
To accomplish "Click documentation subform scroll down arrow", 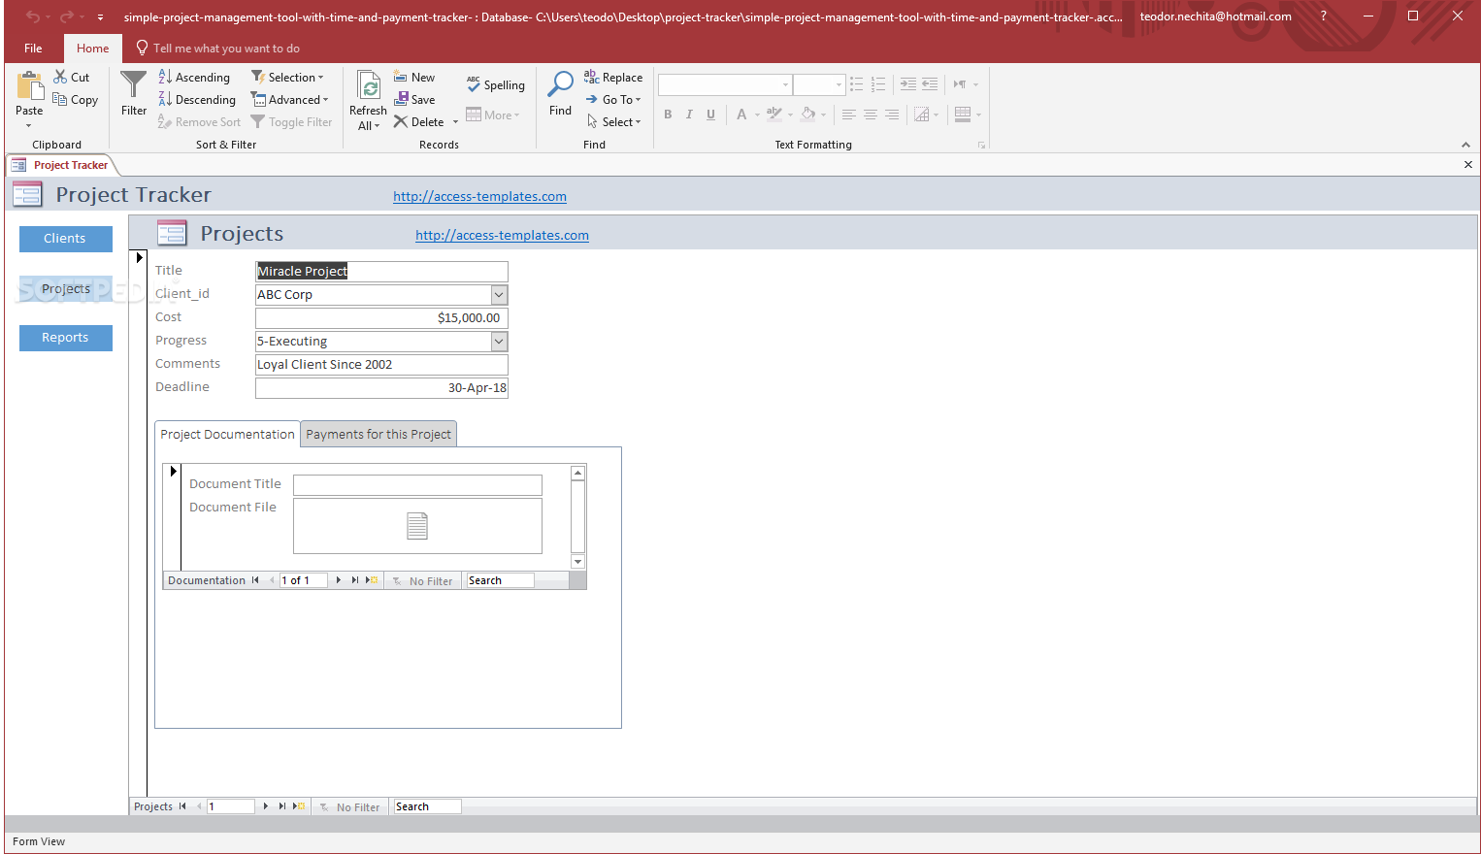I will (x=577, y=561).
